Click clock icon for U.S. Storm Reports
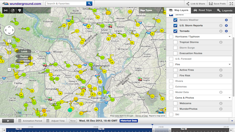 point(221,26)
